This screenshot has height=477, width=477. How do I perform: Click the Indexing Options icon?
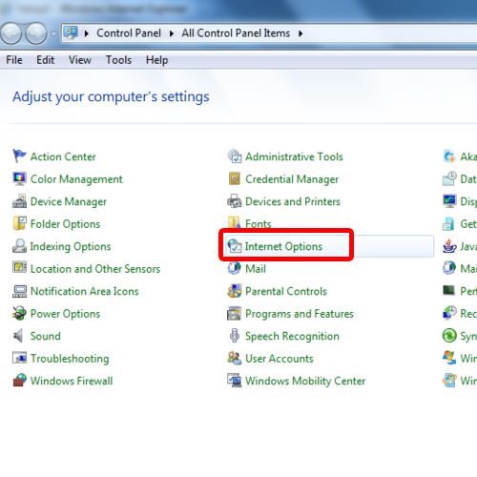tap(19, 246)
